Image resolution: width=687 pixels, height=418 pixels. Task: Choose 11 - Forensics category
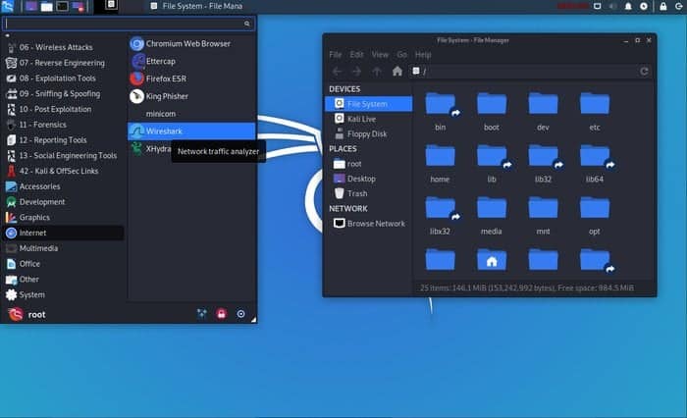(x=64, y=125)
